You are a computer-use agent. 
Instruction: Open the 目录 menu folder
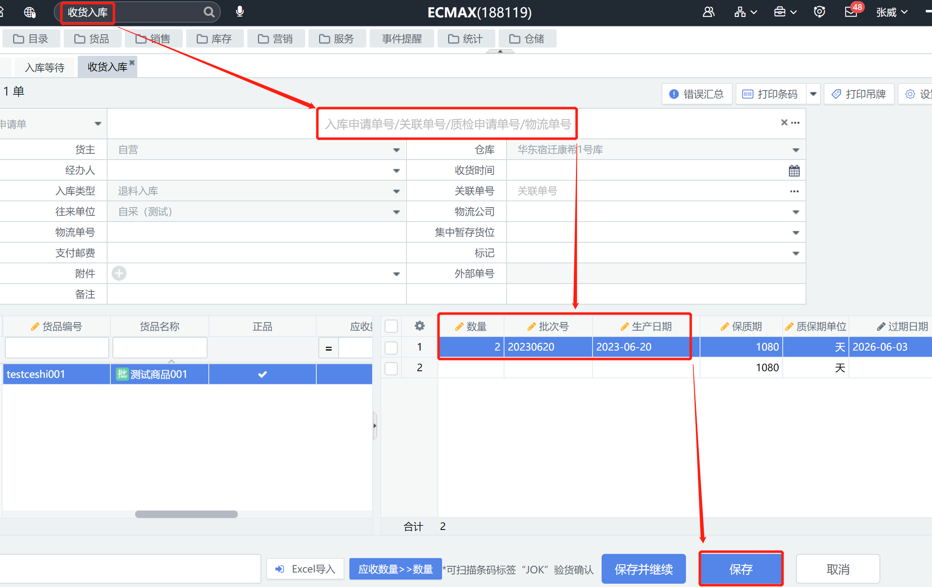[x=31, y=39]
